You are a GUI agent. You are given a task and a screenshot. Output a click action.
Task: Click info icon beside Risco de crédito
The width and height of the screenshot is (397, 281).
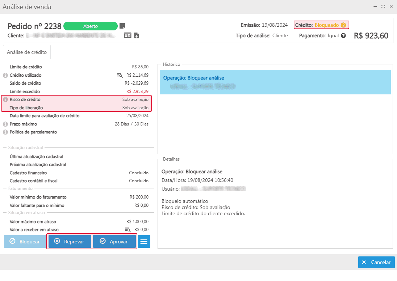(x=5, y=99)
